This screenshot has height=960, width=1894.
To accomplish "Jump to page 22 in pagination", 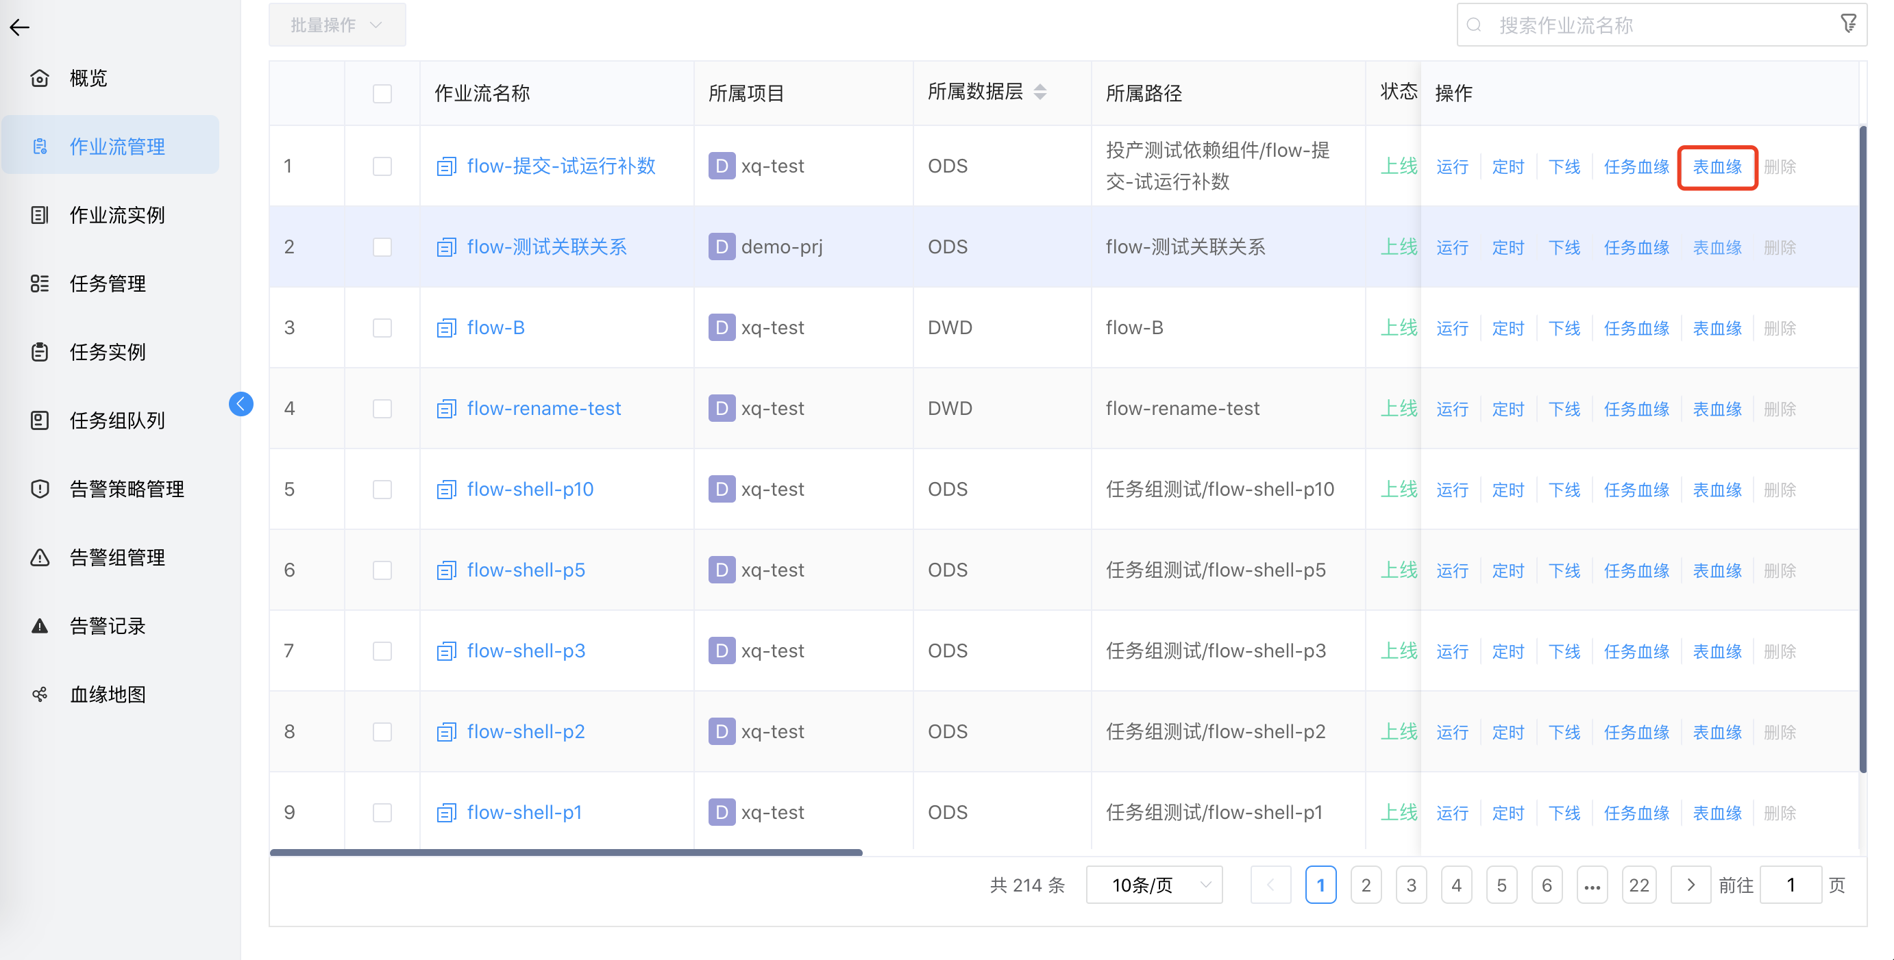I will 1639,885.
